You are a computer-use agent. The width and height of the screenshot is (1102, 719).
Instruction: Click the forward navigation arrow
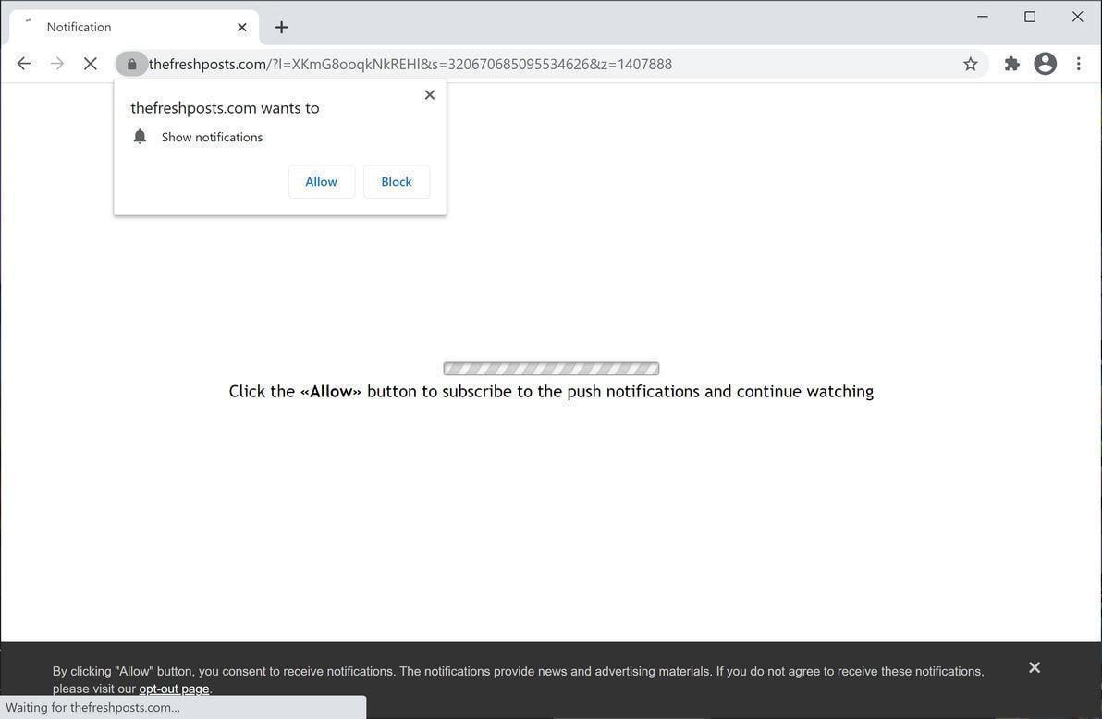(57, 64)
